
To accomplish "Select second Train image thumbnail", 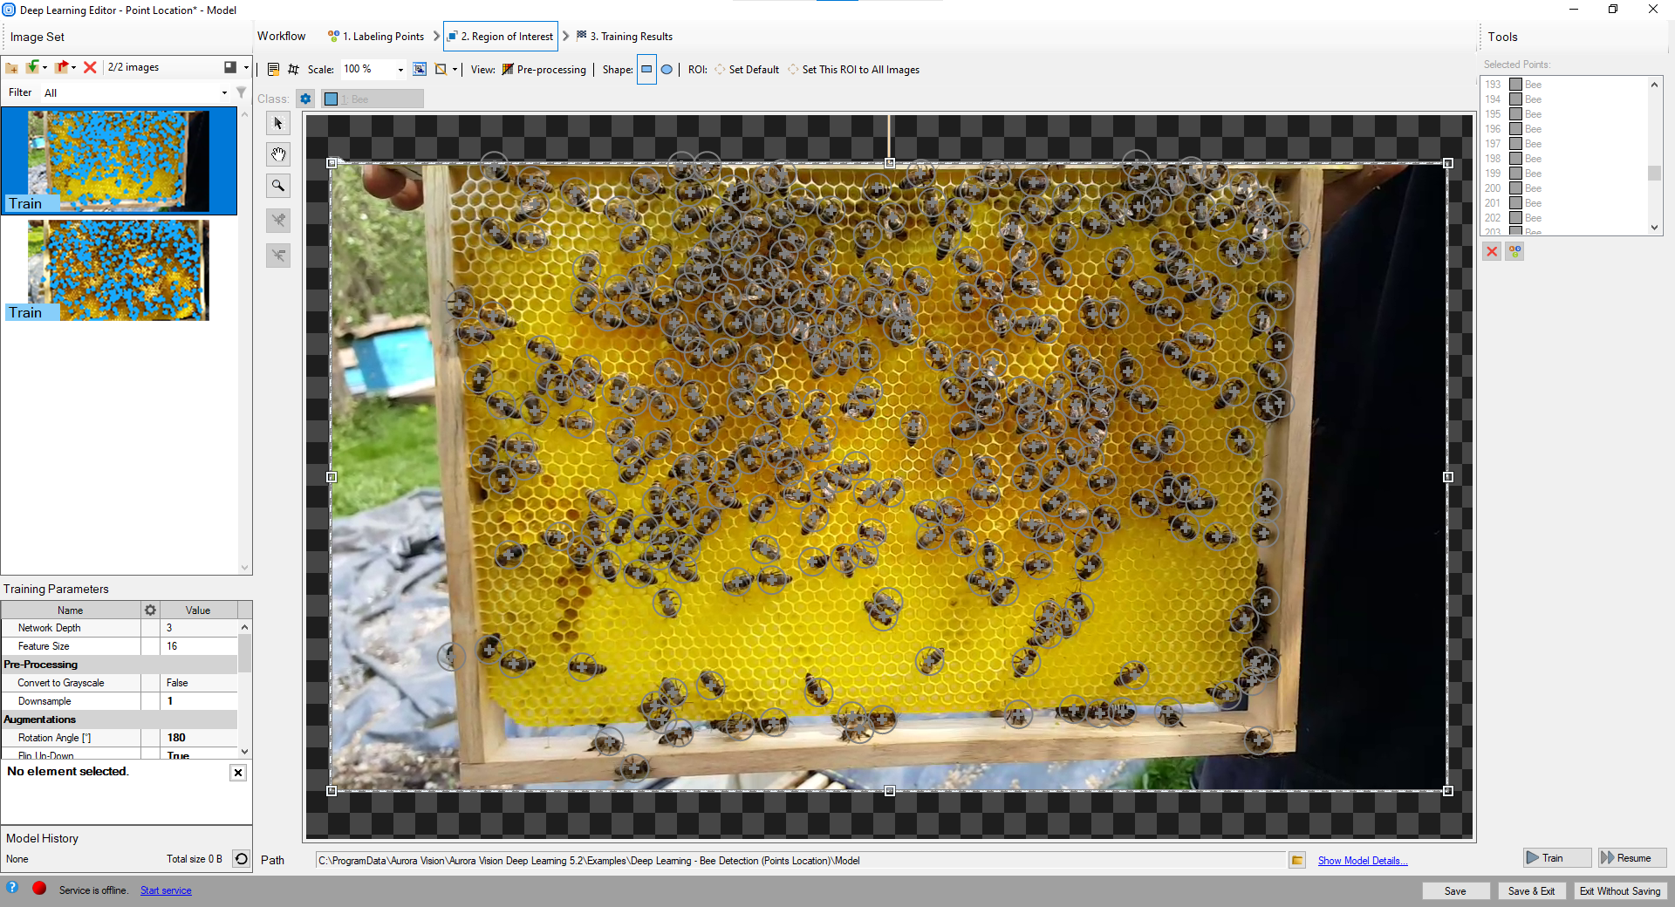I will (x=119, y=270).
